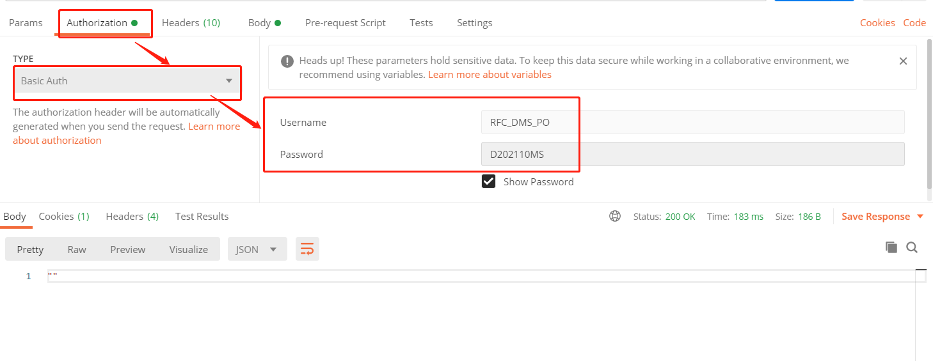
Task: Toggle the wrap lines icon button
Action: [x=307, y=249]
